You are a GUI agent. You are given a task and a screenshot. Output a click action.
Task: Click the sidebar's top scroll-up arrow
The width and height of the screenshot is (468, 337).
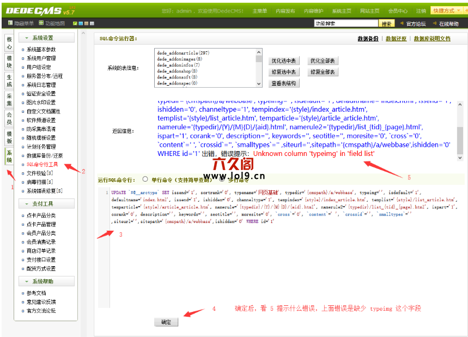tap(83, 33)
